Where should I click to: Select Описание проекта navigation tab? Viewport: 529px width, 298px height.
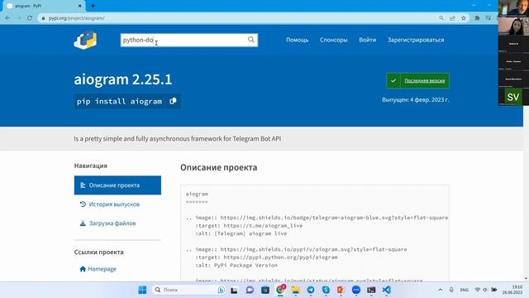click(x=117, y=185)
